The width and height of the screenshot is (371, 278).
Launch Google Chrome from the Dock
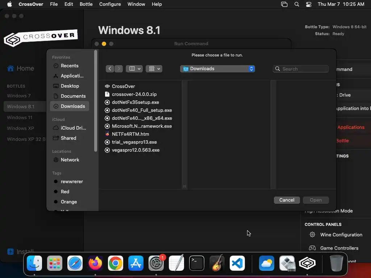116,263
